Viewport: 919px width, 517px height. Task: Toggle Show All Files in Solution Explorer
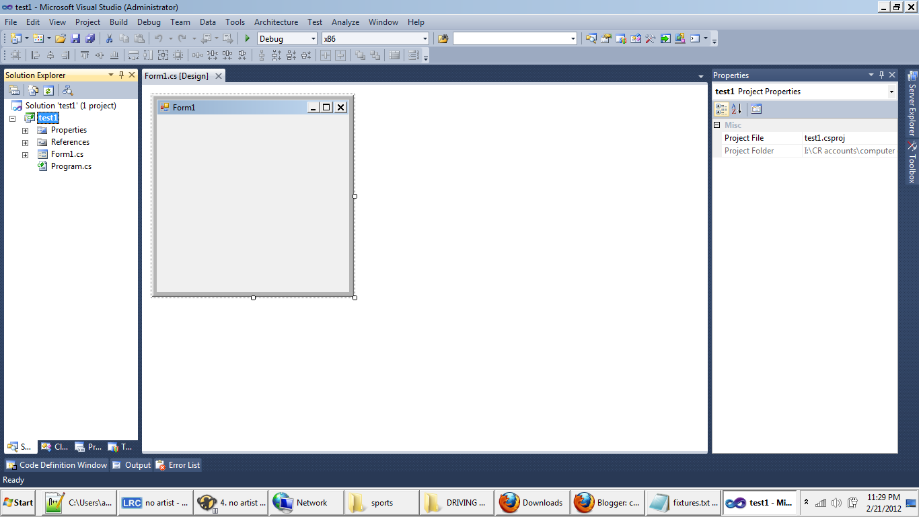pos(32,90)
